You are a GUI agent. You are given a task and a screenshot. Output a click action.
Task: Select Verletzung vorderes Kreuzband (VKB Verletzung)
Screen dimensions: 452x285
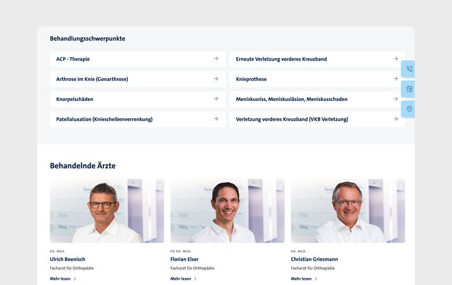click(x=292, y=119)
